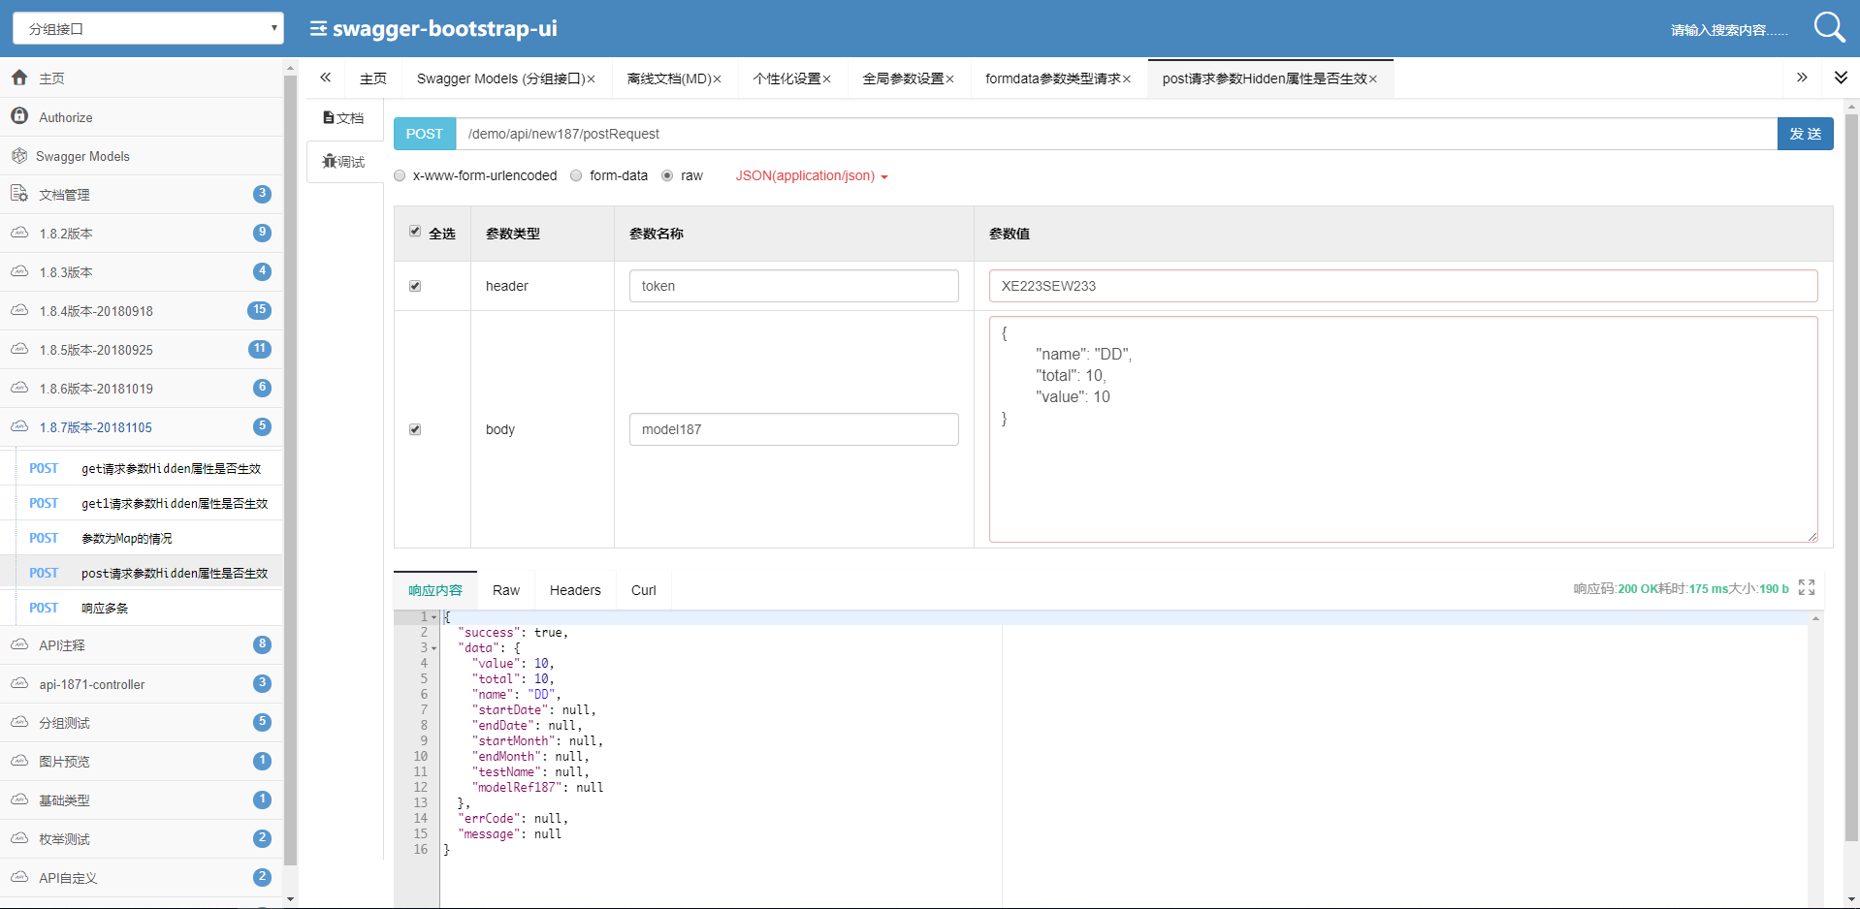Viewport: 1860px width, 909px height.
Task: Click the fullscreen expand response icon
Action: 1807,587
